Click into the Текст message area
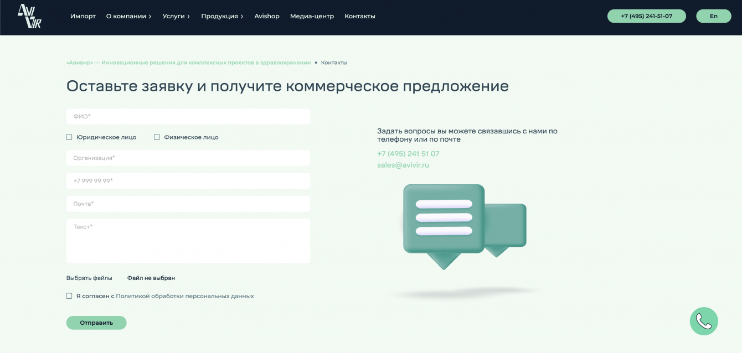Screen dimensions: 742x353 188,241
